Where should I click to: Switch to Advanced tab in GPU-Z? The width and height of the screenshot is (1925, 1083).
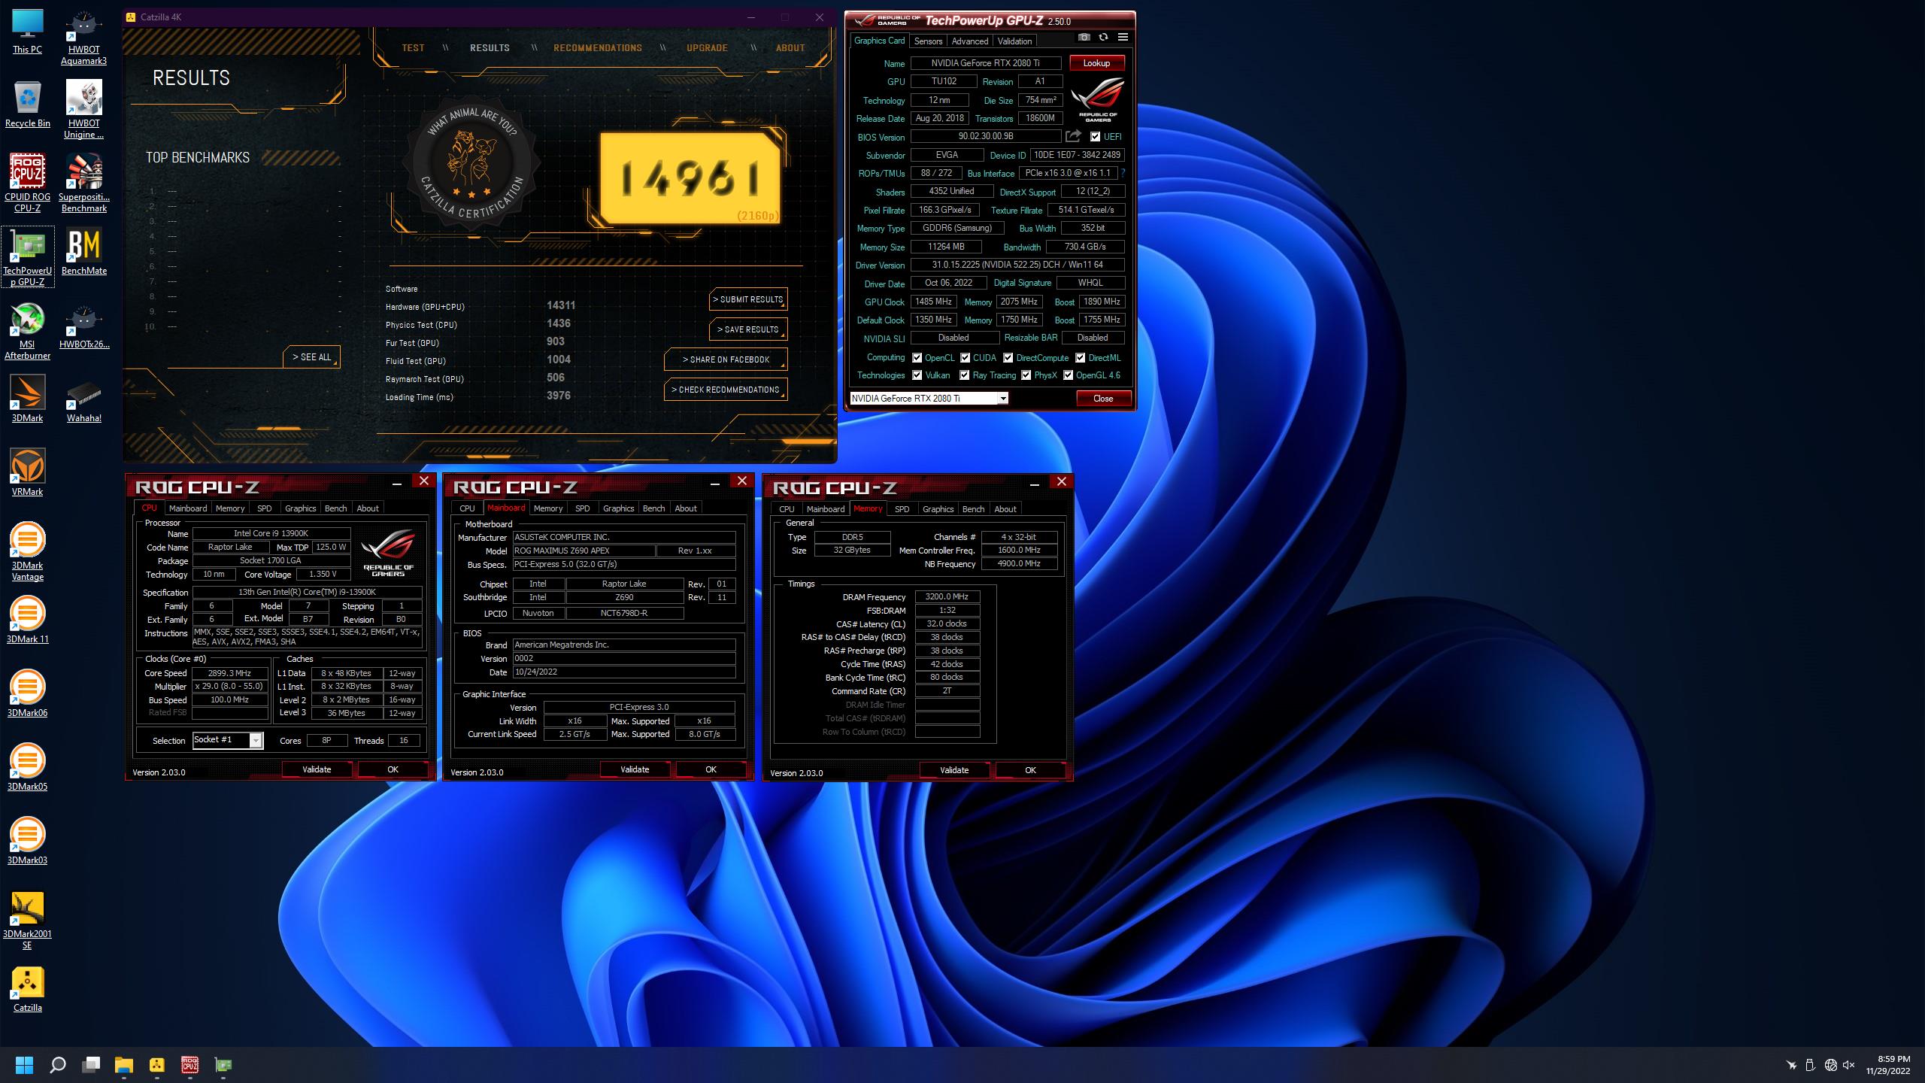969,41
